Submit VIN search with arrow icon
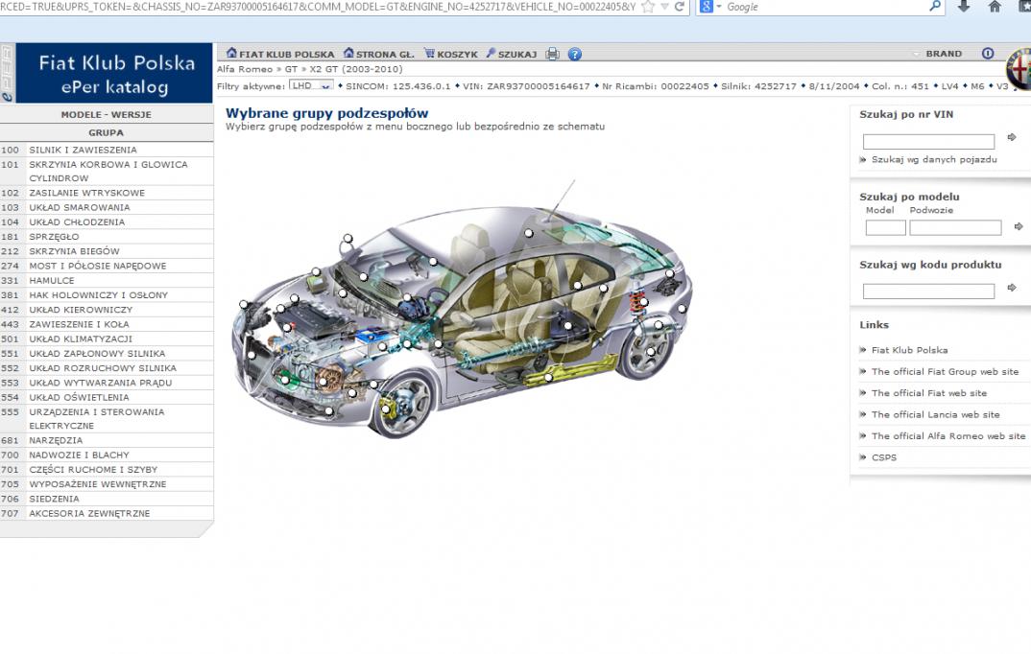 click(x=1012, y=137)
